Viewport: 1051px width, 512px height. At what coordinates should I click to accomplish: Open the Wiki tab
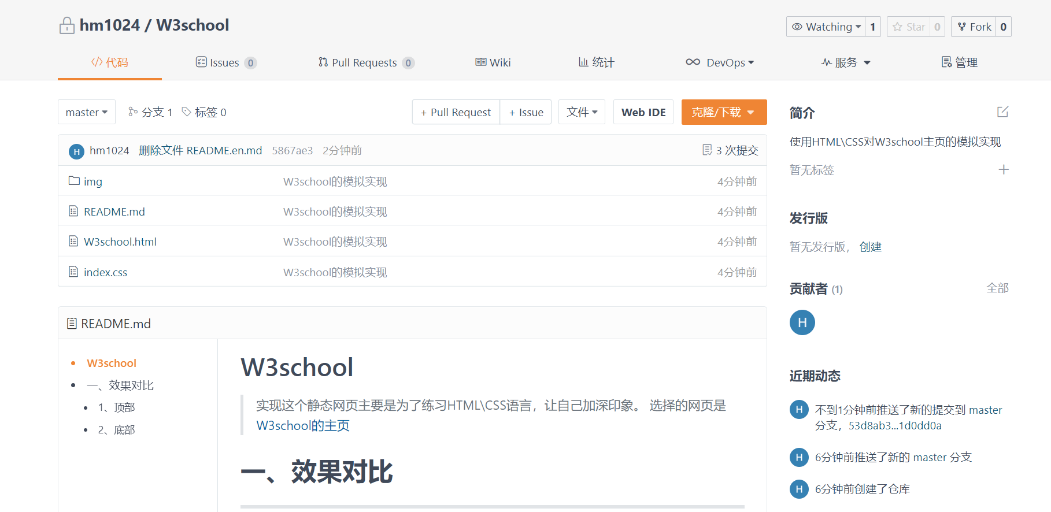[x=493, y=62]
